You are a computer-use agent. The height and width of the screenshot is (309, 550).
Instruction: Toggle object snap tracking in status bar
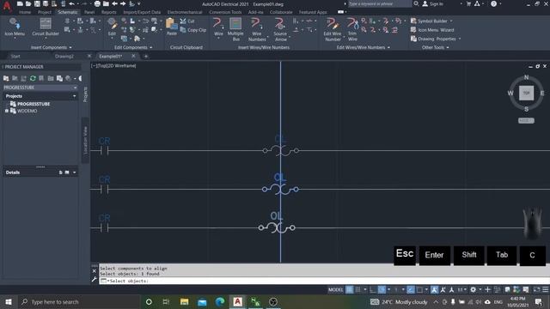coord(411,290)
